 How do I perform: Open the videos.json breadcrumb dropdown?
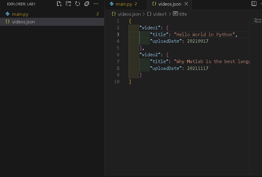pyautogui.click(x=129, y=14)
